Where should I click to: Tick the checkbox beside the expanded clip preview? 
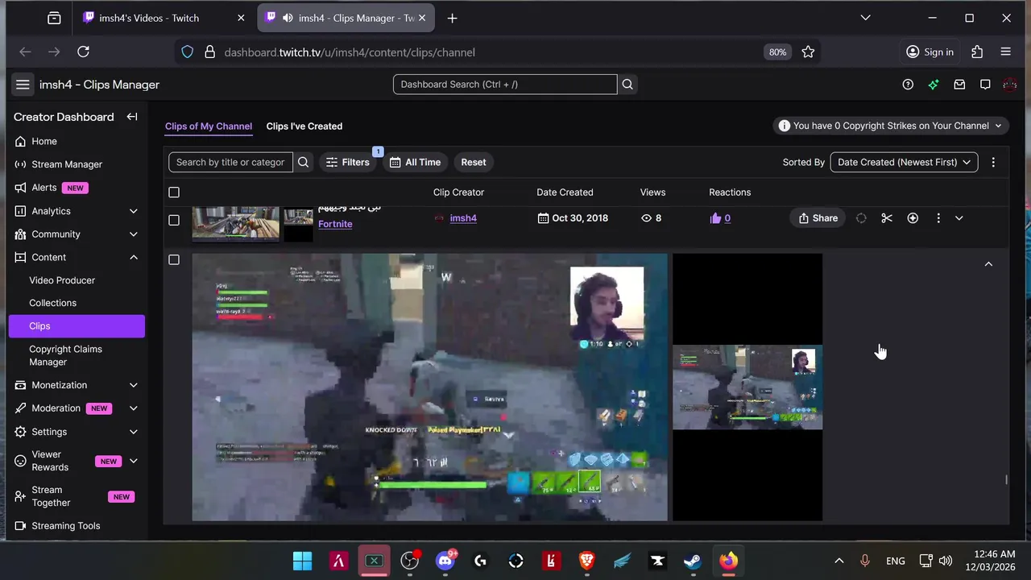[174, 259]
